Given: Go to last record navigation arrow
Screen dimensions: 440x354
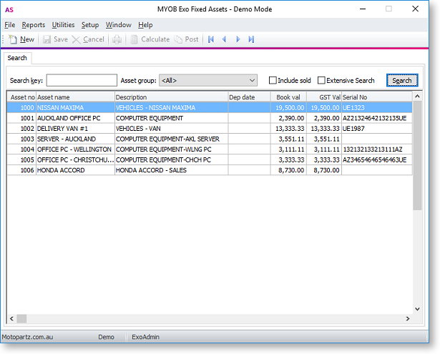Looking at the screenshot, I should (251, 39).
